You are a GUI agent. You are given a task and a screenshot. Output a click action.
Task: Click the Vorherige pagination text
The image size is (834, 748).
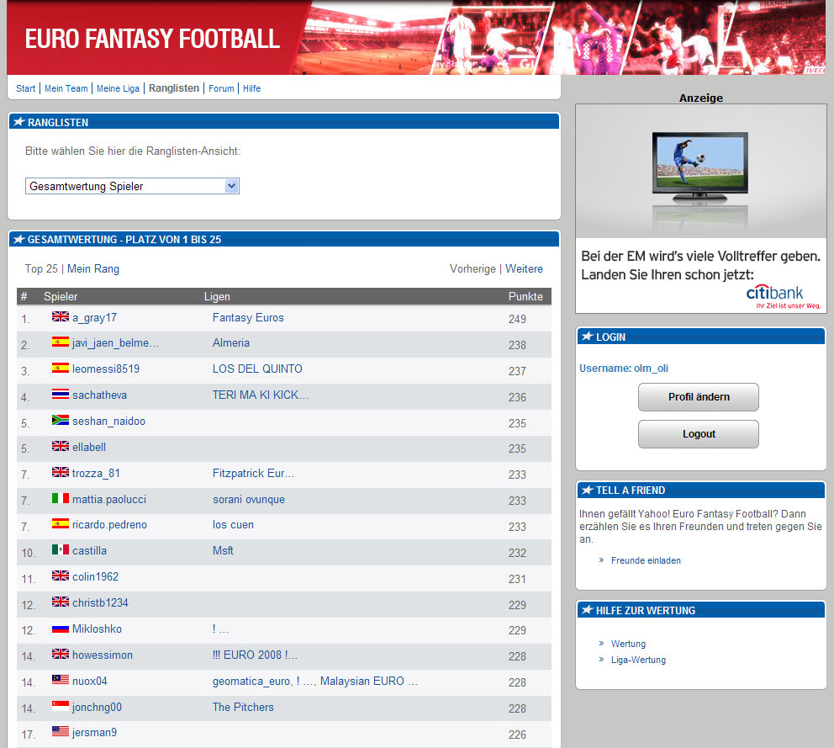pos(472,269)
